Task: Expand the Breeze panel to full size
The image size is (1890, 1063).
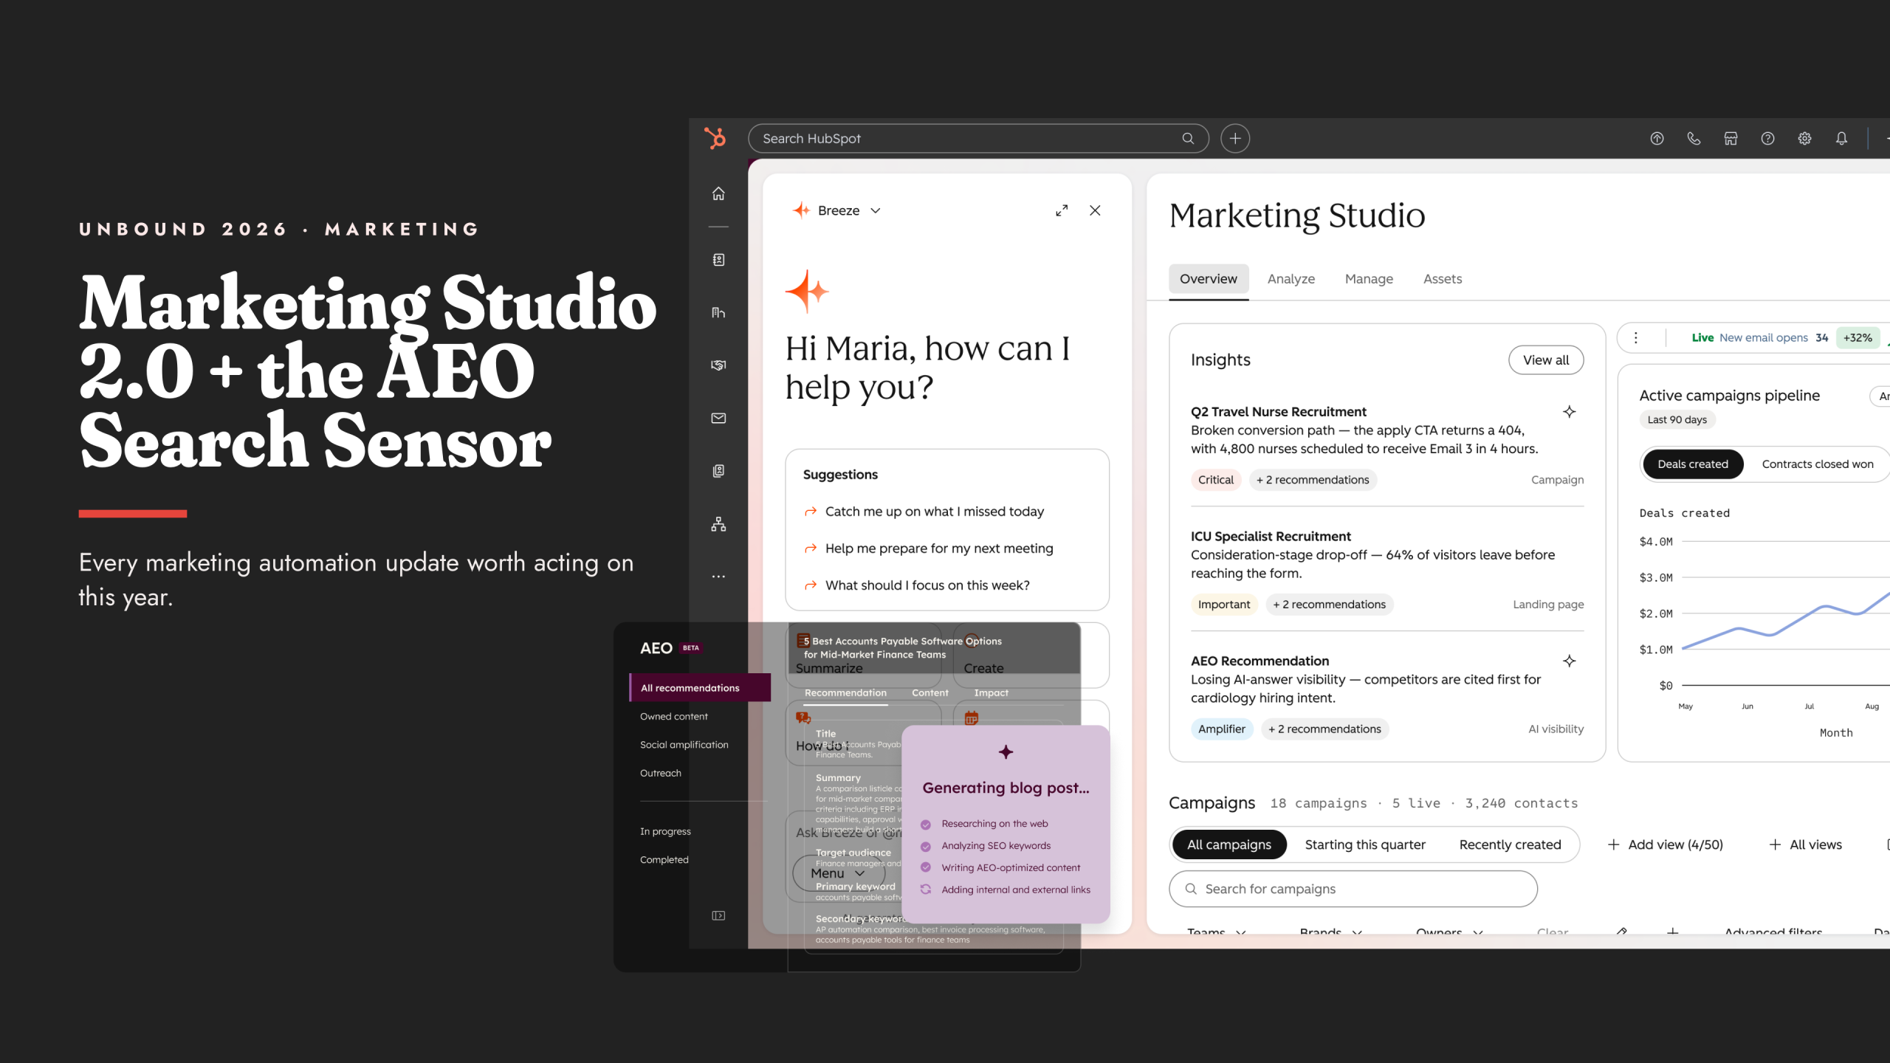Action: pyautogui.click(x=1062, y=210)
